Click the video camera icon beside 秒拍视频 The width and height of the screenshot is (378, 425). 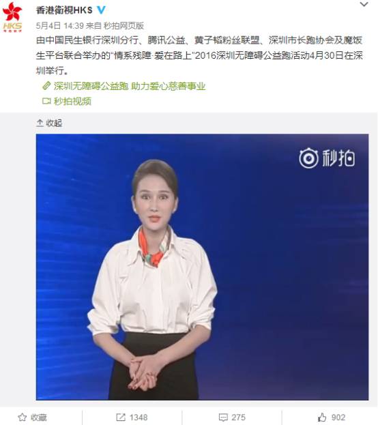click(x=46, y=101)
